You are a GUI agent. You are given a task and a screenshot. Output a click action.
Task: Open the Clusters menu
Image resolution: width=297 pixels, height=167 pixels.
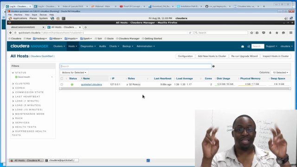tap(59, 46)
